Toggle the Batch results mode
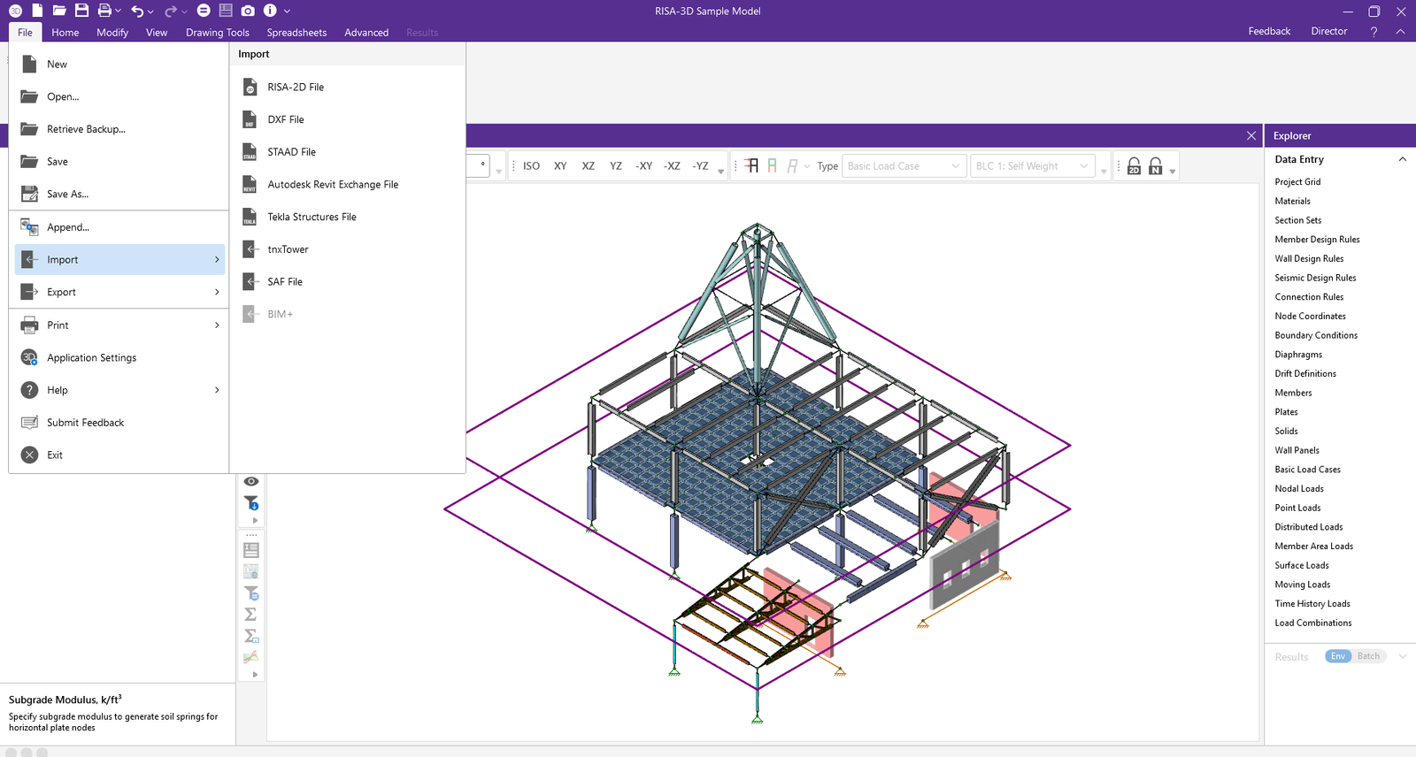The height and width of the screenshot is (757, 1416). pos(1368,656)
